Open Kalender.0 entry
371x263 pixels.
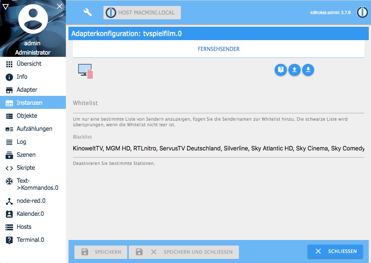(x=33, y=214)
